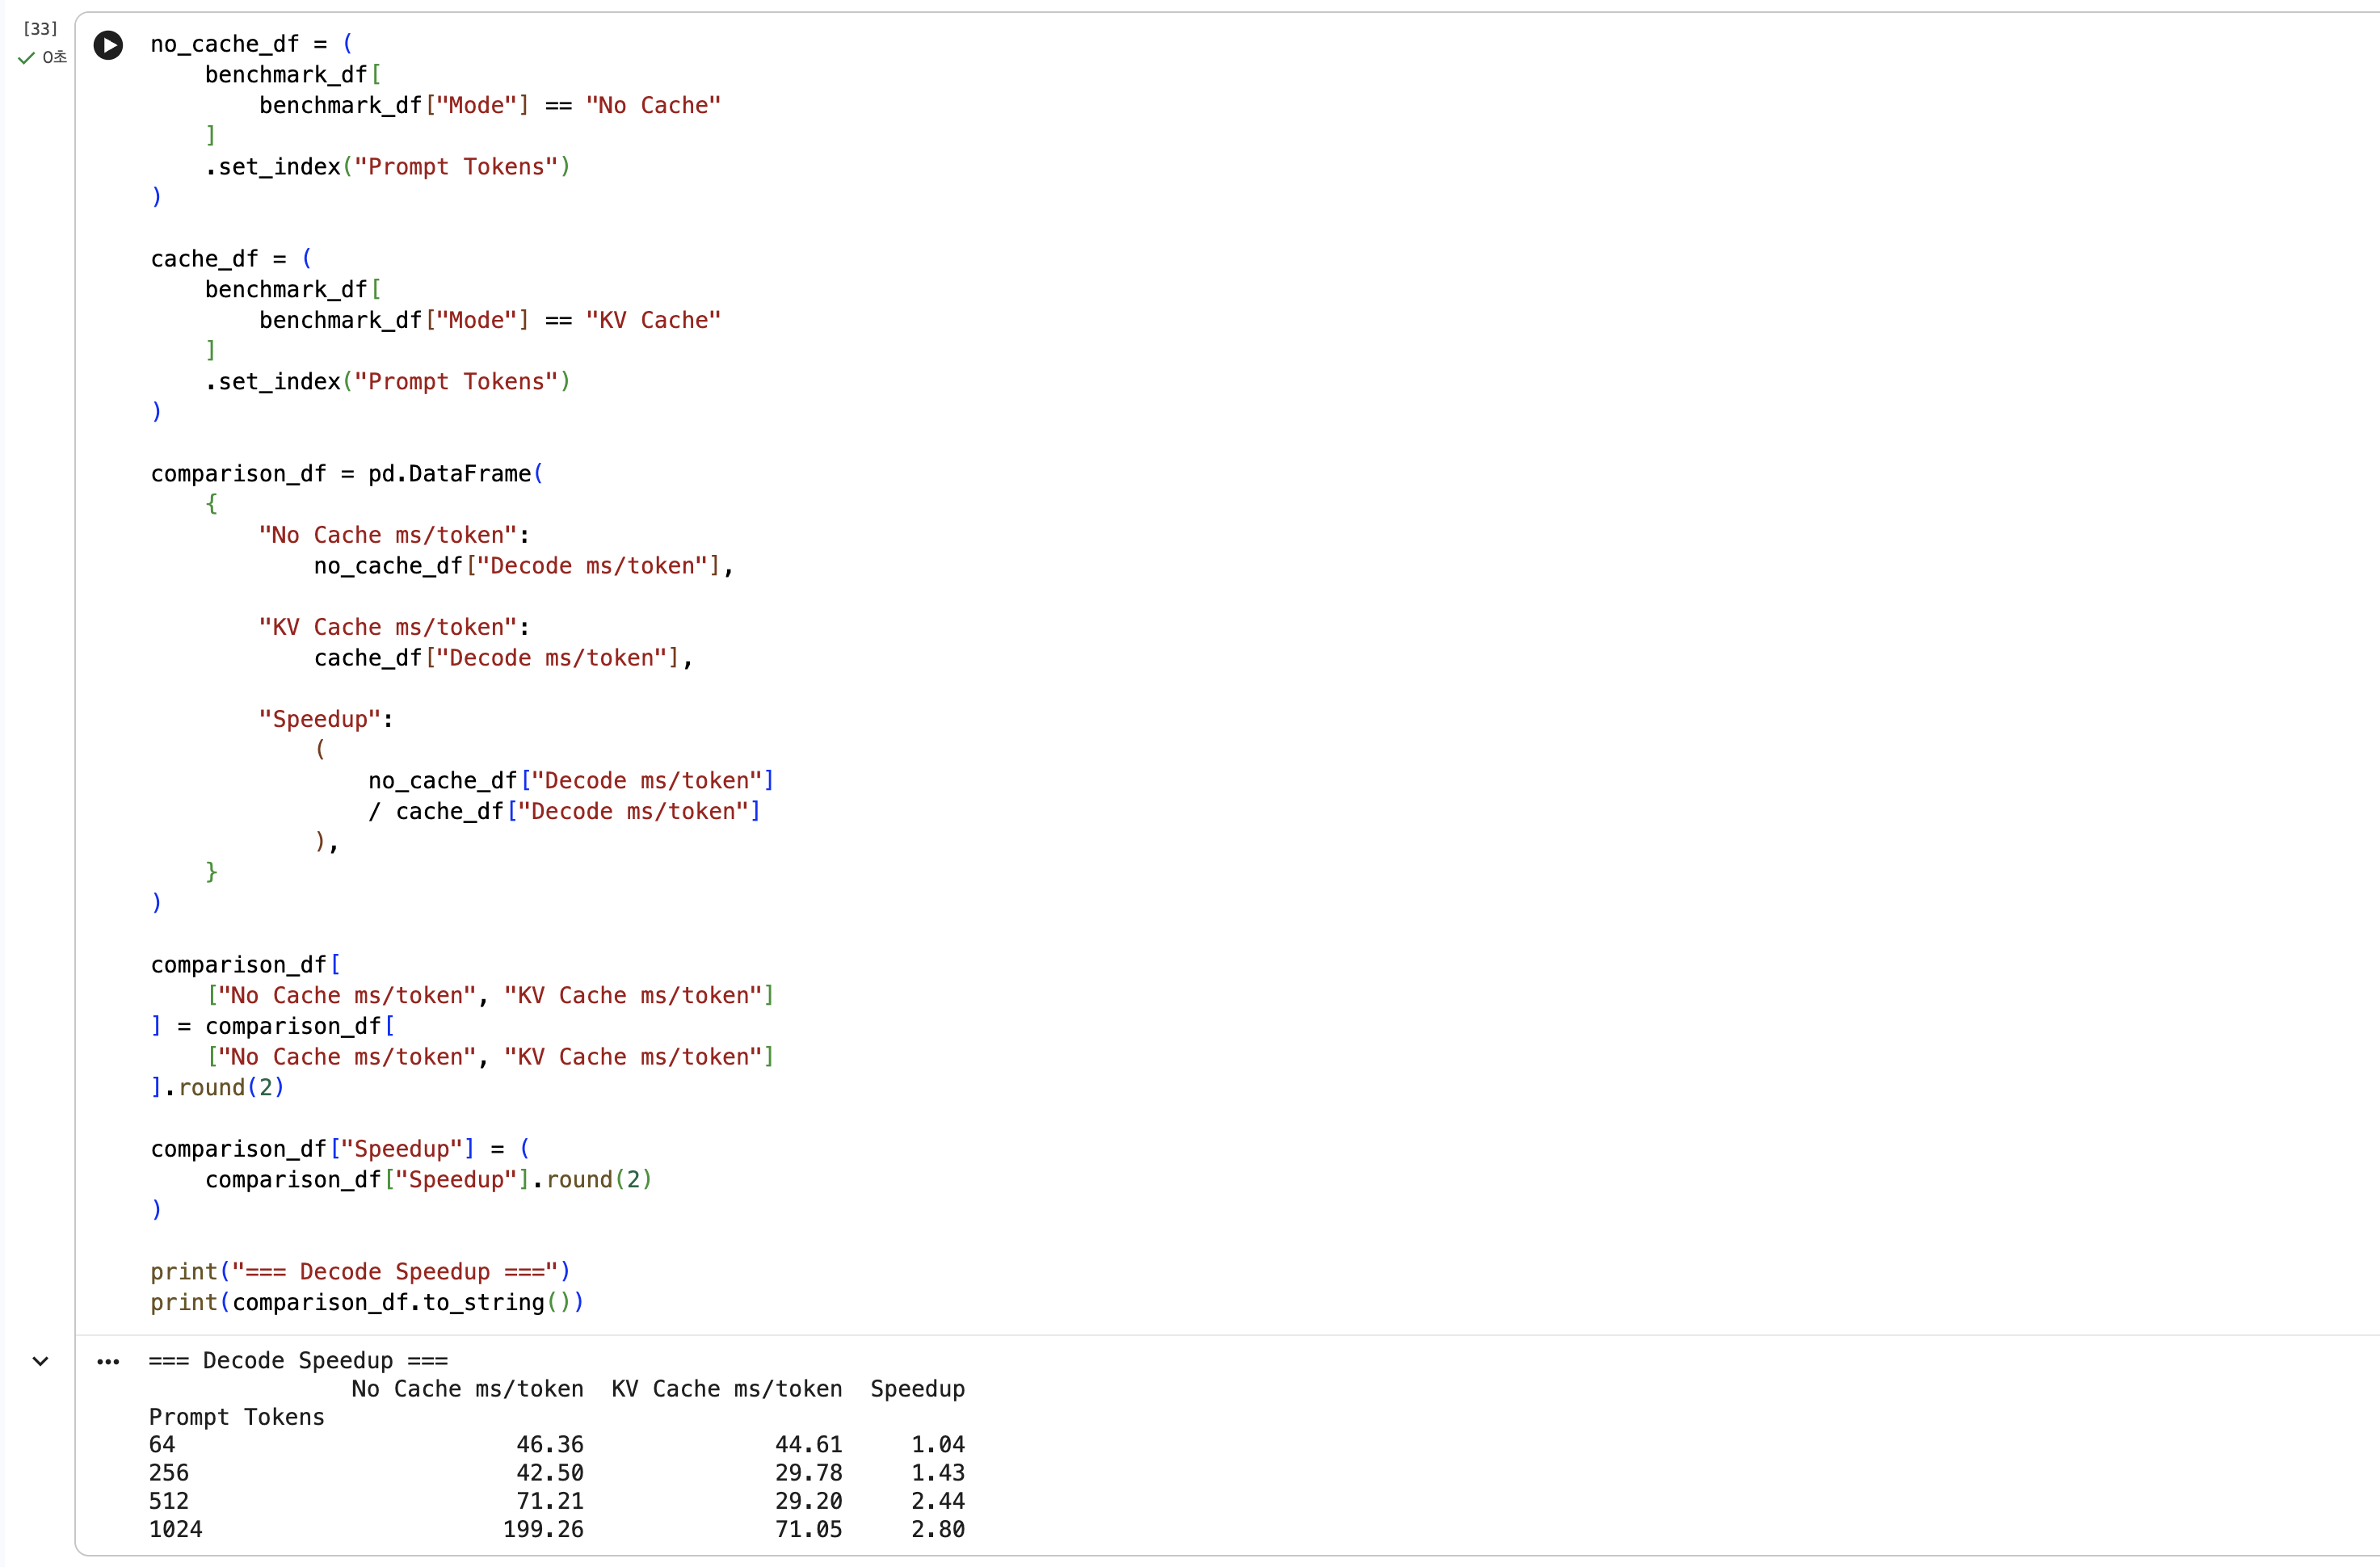Open the output options three-dot menu
Screen dimensions: 2380x1567
108,1362
